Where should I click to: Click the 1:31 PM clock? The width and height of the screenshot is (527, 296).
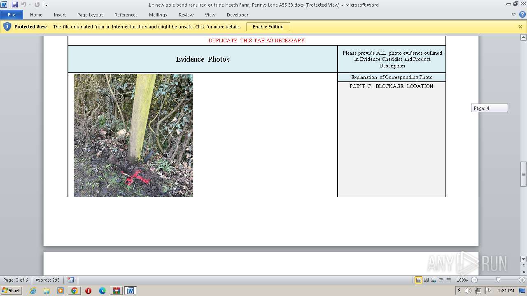point(506,291)
